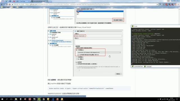
Task: Click the red square taskbar icon
Action: pyautogui.click(x=30, y=99)
